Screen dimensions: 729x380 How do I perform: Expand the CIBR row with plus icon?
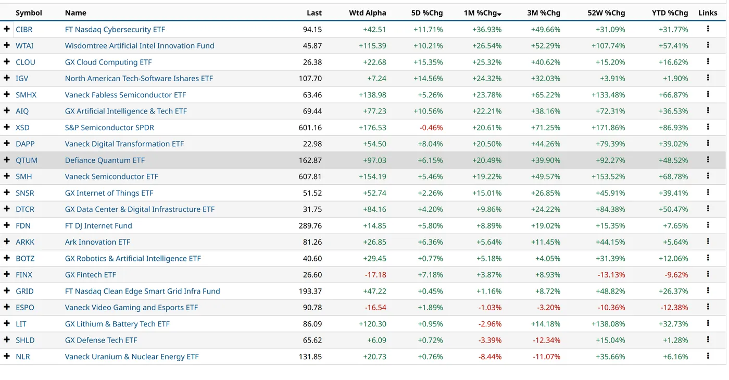tap(7, 29)
